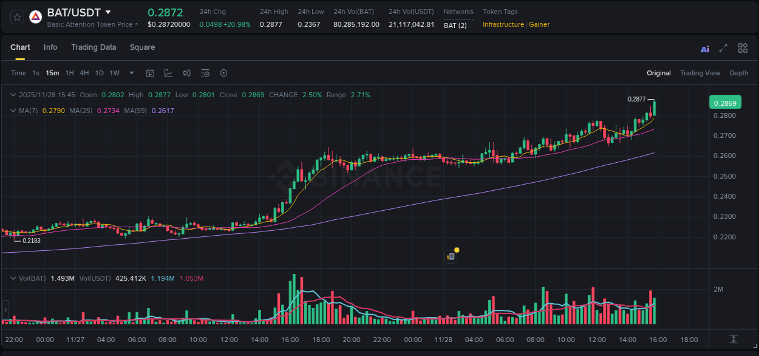Image resolution: width=759 pixels, height=356 pixels.
Task: Expand chart to fullscreen with arrows icon
Action: point(723,48)
